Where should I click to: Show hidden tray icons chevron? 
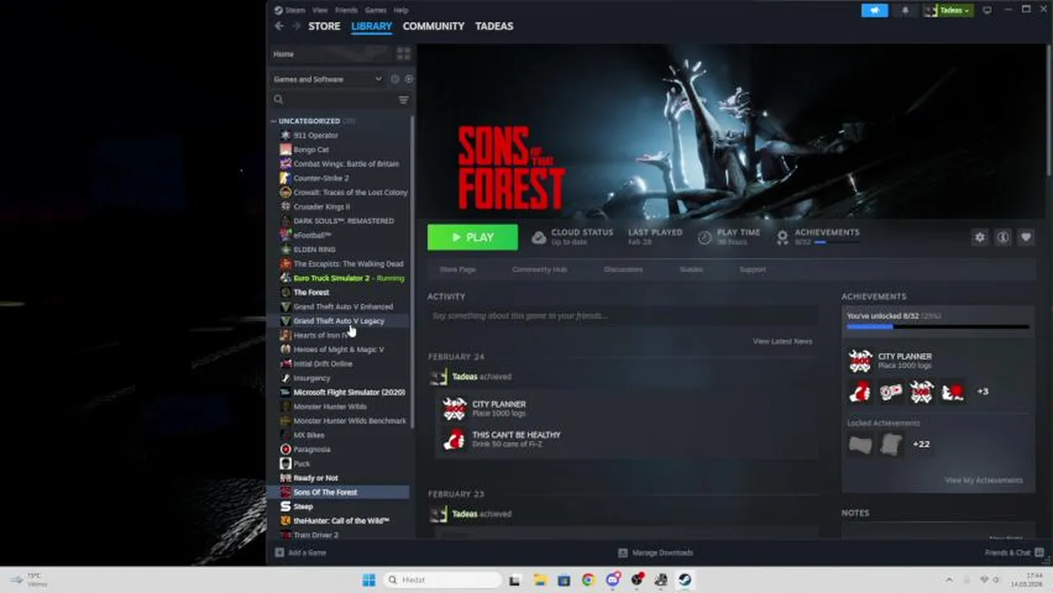948,580
